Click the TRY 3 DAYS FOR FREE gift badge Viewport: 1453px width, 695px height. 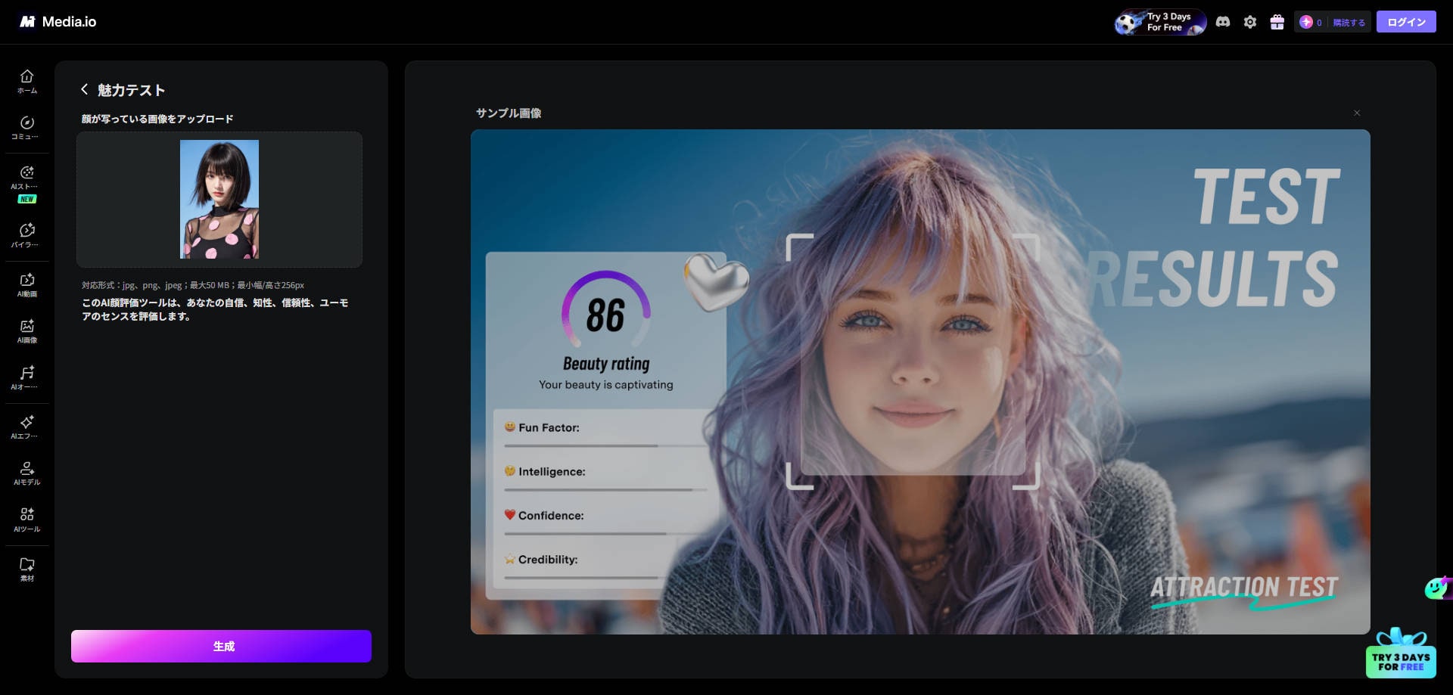point(1401,653)
